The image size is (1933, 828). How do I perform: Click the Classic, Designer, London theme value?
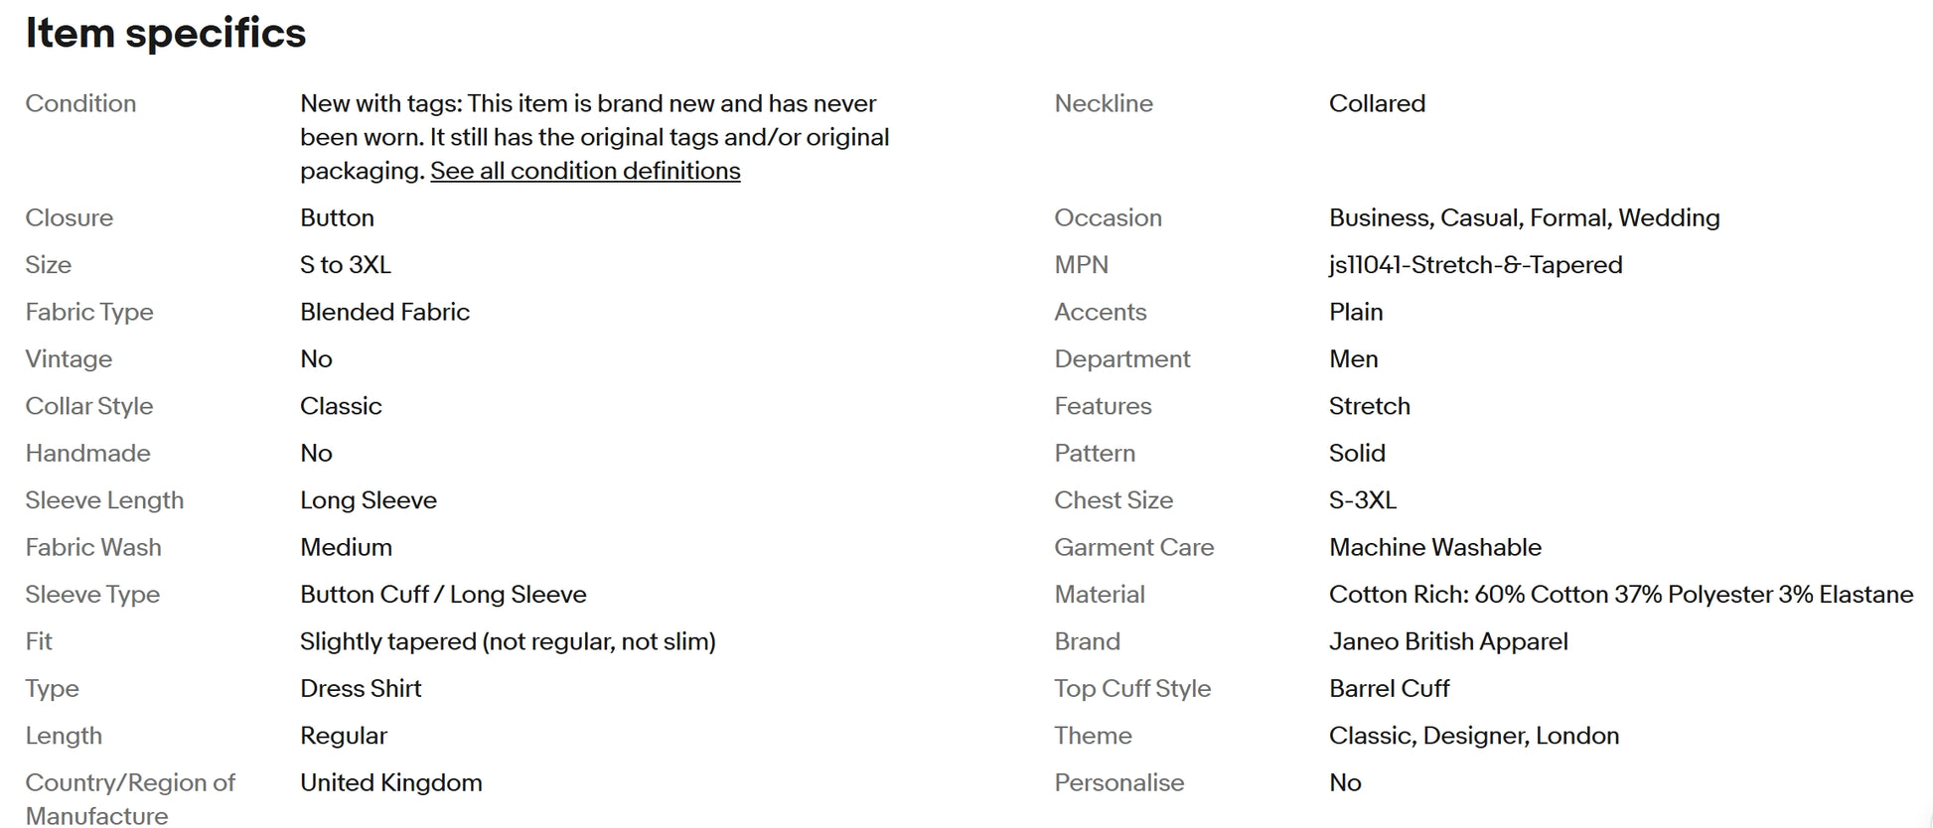pyautogui.click(x=1473, y=736)
